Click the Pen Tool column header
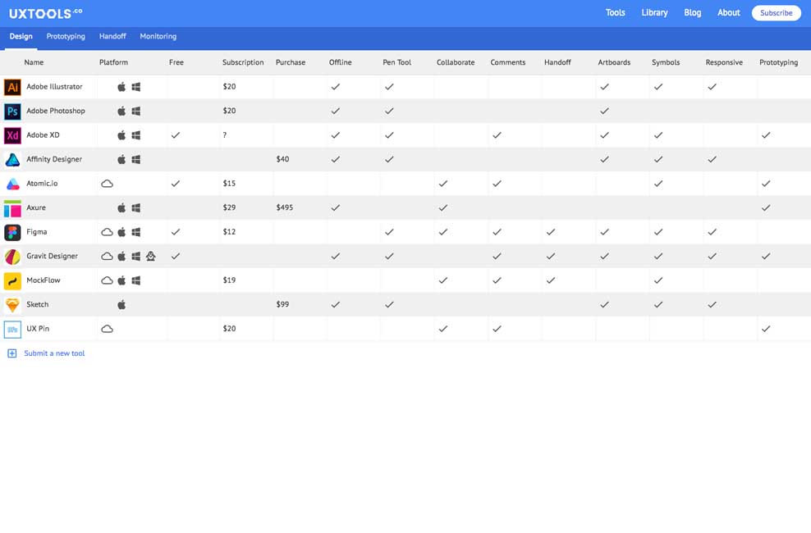The height and width of the screenshot is (533, 811). [x=396, y=62]
